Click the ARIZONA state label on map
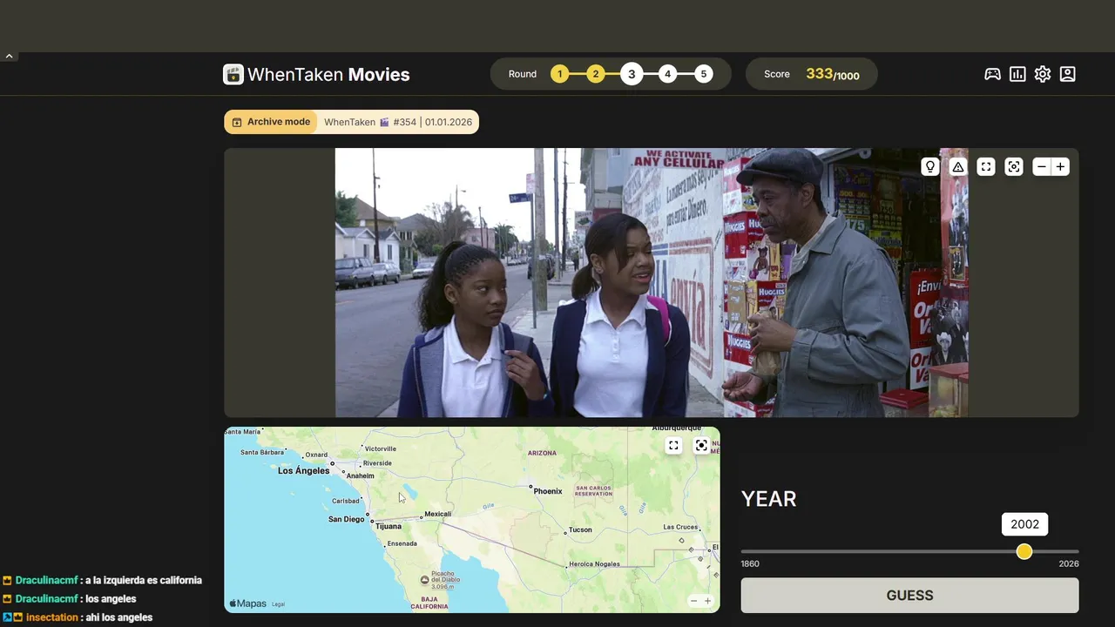Viewport: 1115px width, 627px height. click(x=542, y=453)
